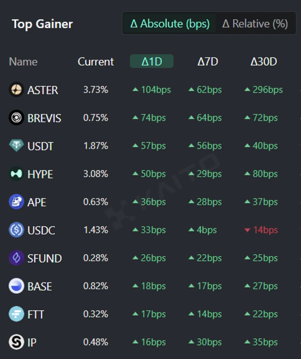Select the SFUND token icon
The height and width of the screenshot is (359, 301).
pos(16,258)
